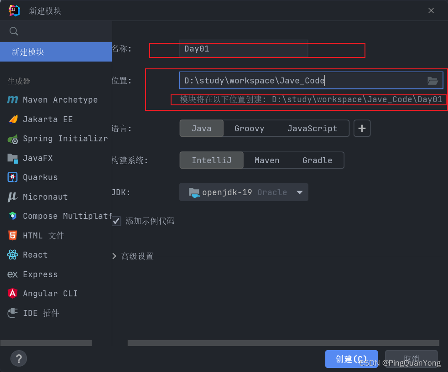
Task: Click the 取消 cancel button
Action: [411, 359]
